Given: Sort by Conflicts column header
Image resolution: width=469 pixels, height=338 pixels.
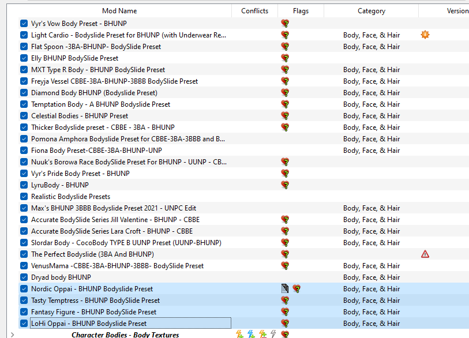Looking at the screenshot, I should 254,11.
